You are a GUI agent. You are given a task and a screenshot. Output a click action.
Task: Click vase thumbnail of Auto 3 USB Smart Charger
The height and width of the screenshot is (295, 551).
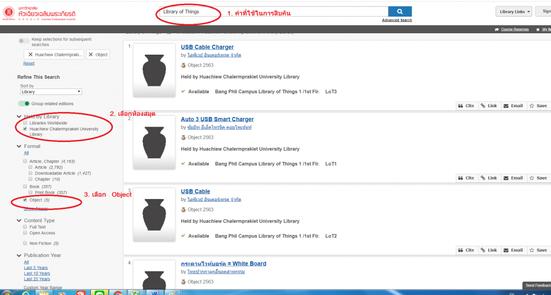coord(154,142)
